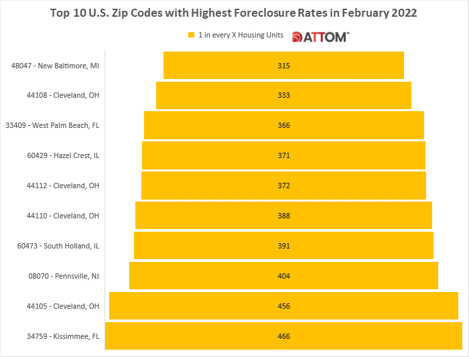The image size is (469, 357).
Task: Select the 44108 Cleveland, OH bar showing 333
Action: [x=283, y=96]
